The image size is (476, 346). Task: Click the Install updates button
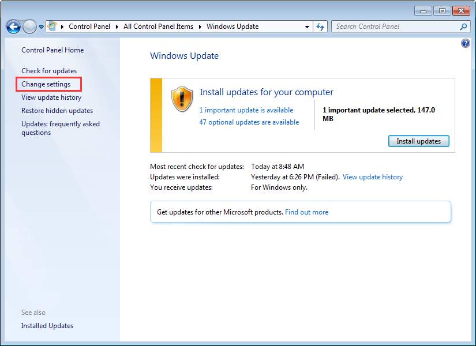coord(419,141)
